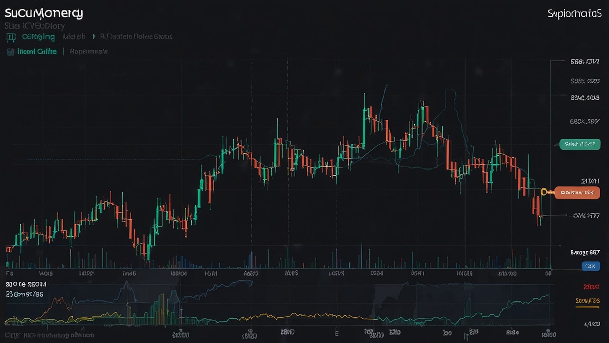Screen dimensions: 609x343
Task: Select the Cerging tab
Action: (38, 37)
